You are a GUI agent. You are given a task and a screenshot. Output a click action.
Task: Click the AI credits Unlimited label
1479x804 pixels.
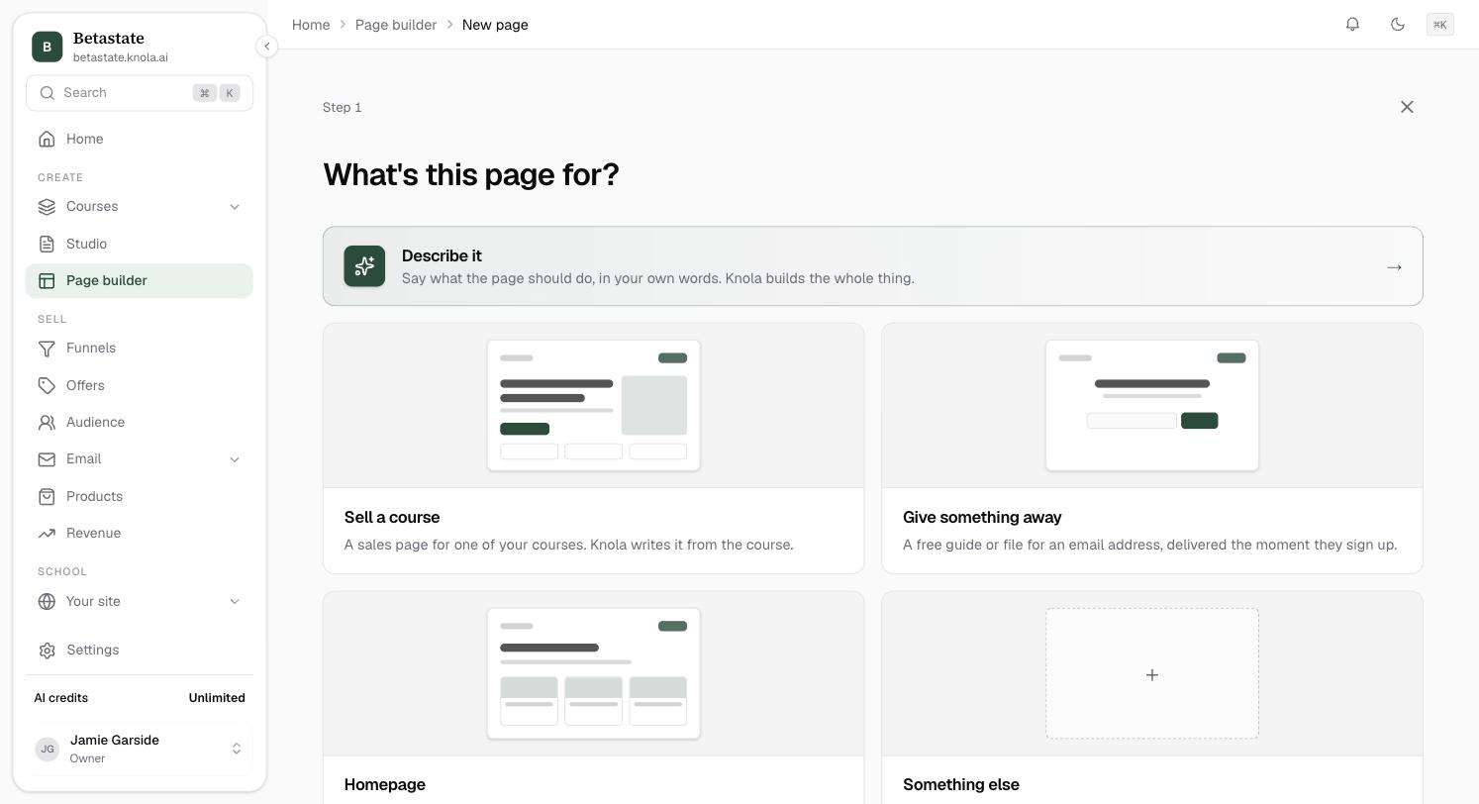click(217, 698)
